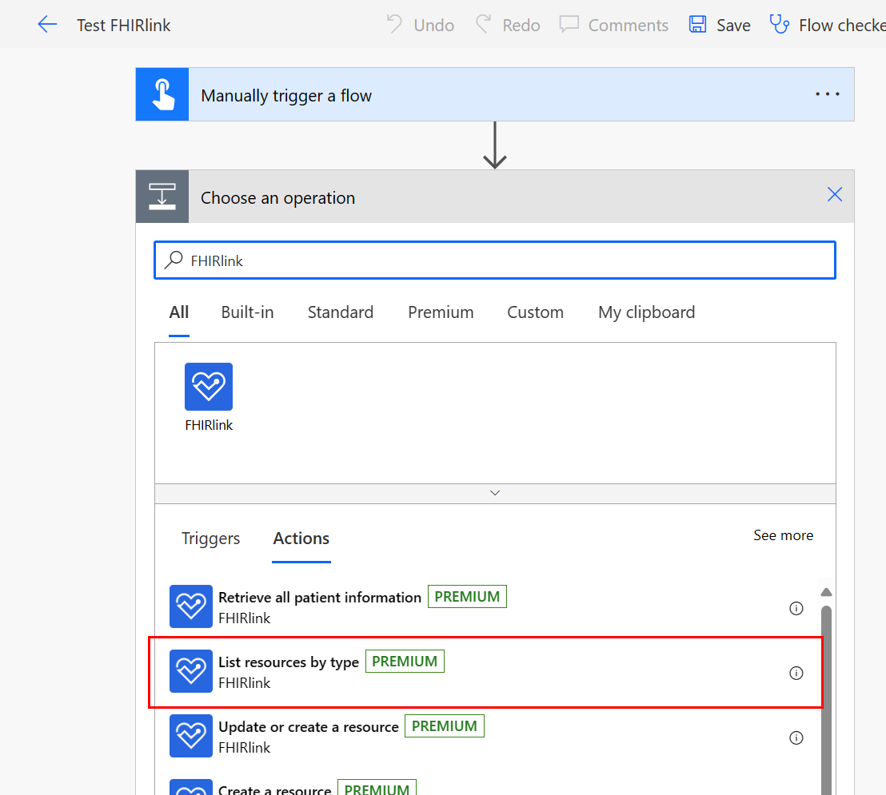886x795 pixels.
Task: Switch to the Custom tab
Action: (535, 312)
